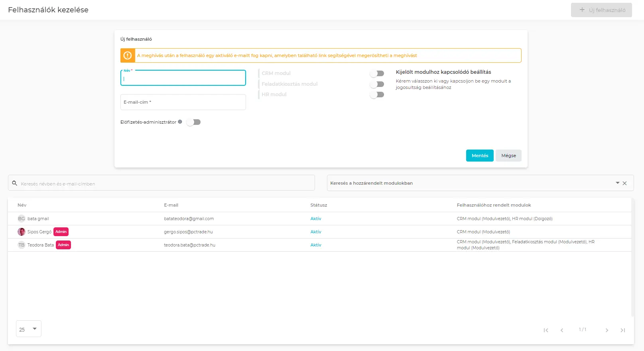Save the new user with Mentés

[480, 156]
